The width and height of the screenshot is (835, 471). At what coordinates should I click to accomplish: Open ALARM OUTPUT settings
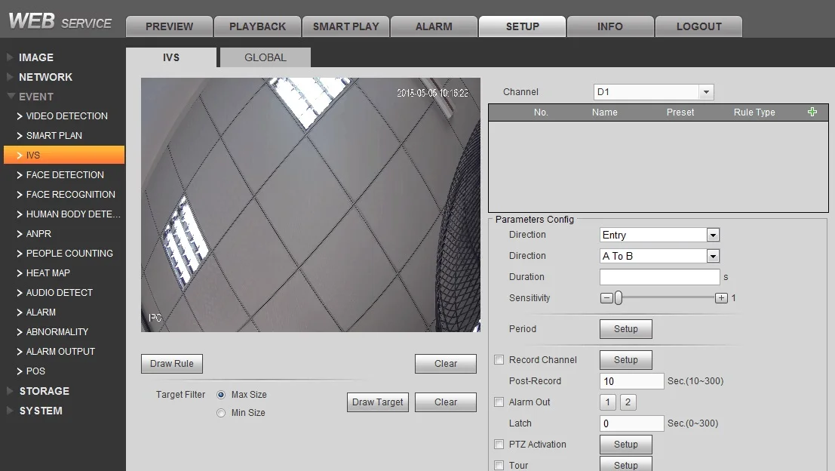pyautogui.click(x=60, y=352)
